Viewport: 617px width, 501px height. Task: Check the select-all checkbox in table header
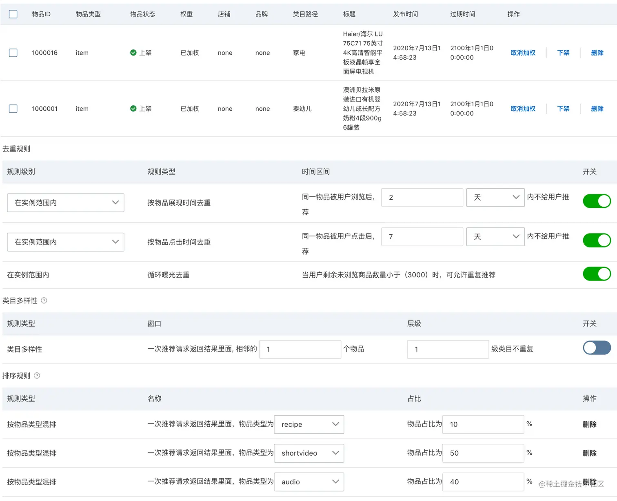(13, 14)
